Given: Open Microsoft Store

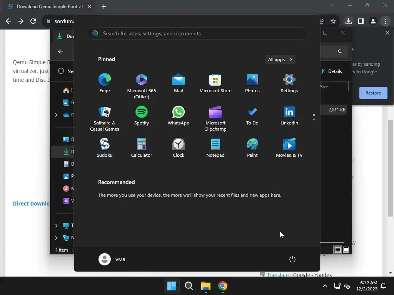Looking at the screenshot, I should pos(215,83).
